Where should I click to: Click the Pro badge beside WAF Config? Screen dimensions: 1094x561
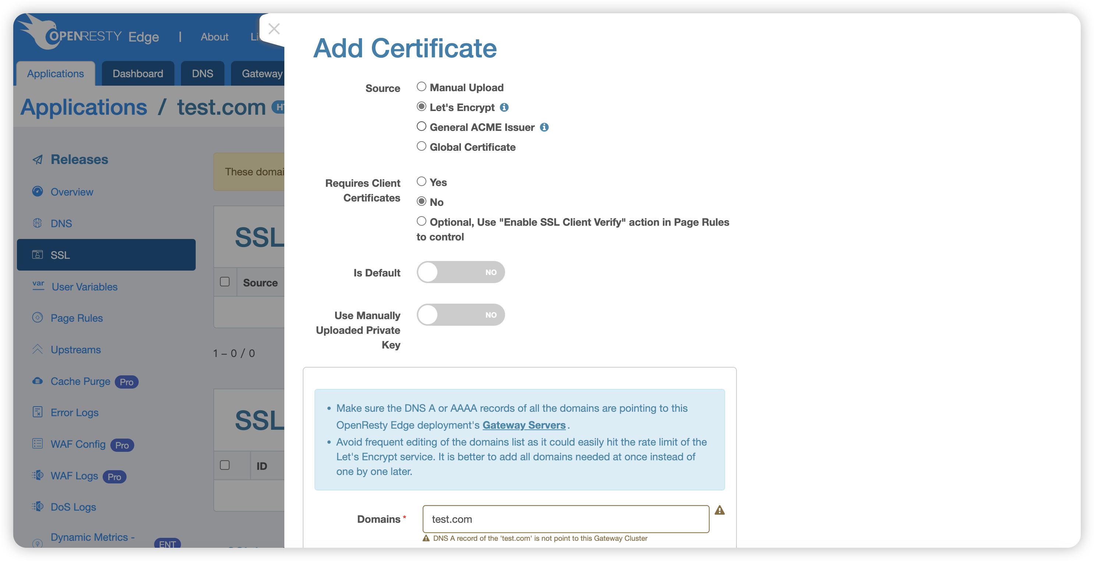pos(122,445)
